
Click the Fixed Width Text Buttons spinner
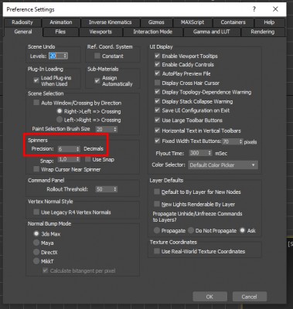(233, 141)
